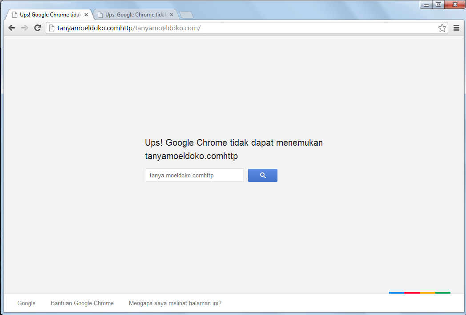Minimize the Chrome window
The height and width of the screenshot is (315, 466).
coord(426,4)
